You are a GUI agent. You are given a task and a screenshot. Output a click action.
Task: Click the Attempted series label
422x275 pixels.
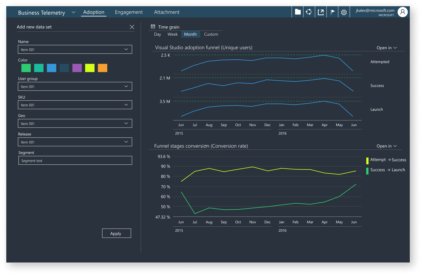pyautogui.click(x=380, y=62)
